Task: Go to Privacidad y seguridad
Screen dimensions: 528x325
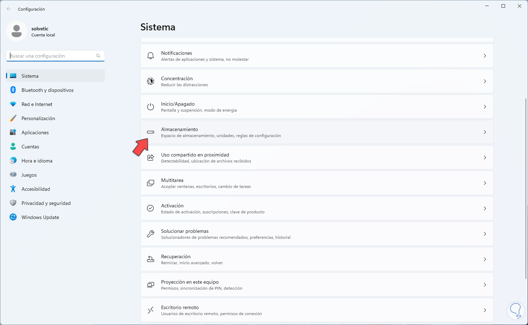Action: (46, 203)
